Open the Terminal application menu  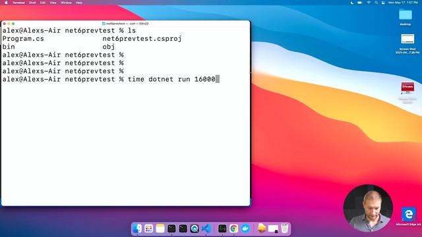18,3
